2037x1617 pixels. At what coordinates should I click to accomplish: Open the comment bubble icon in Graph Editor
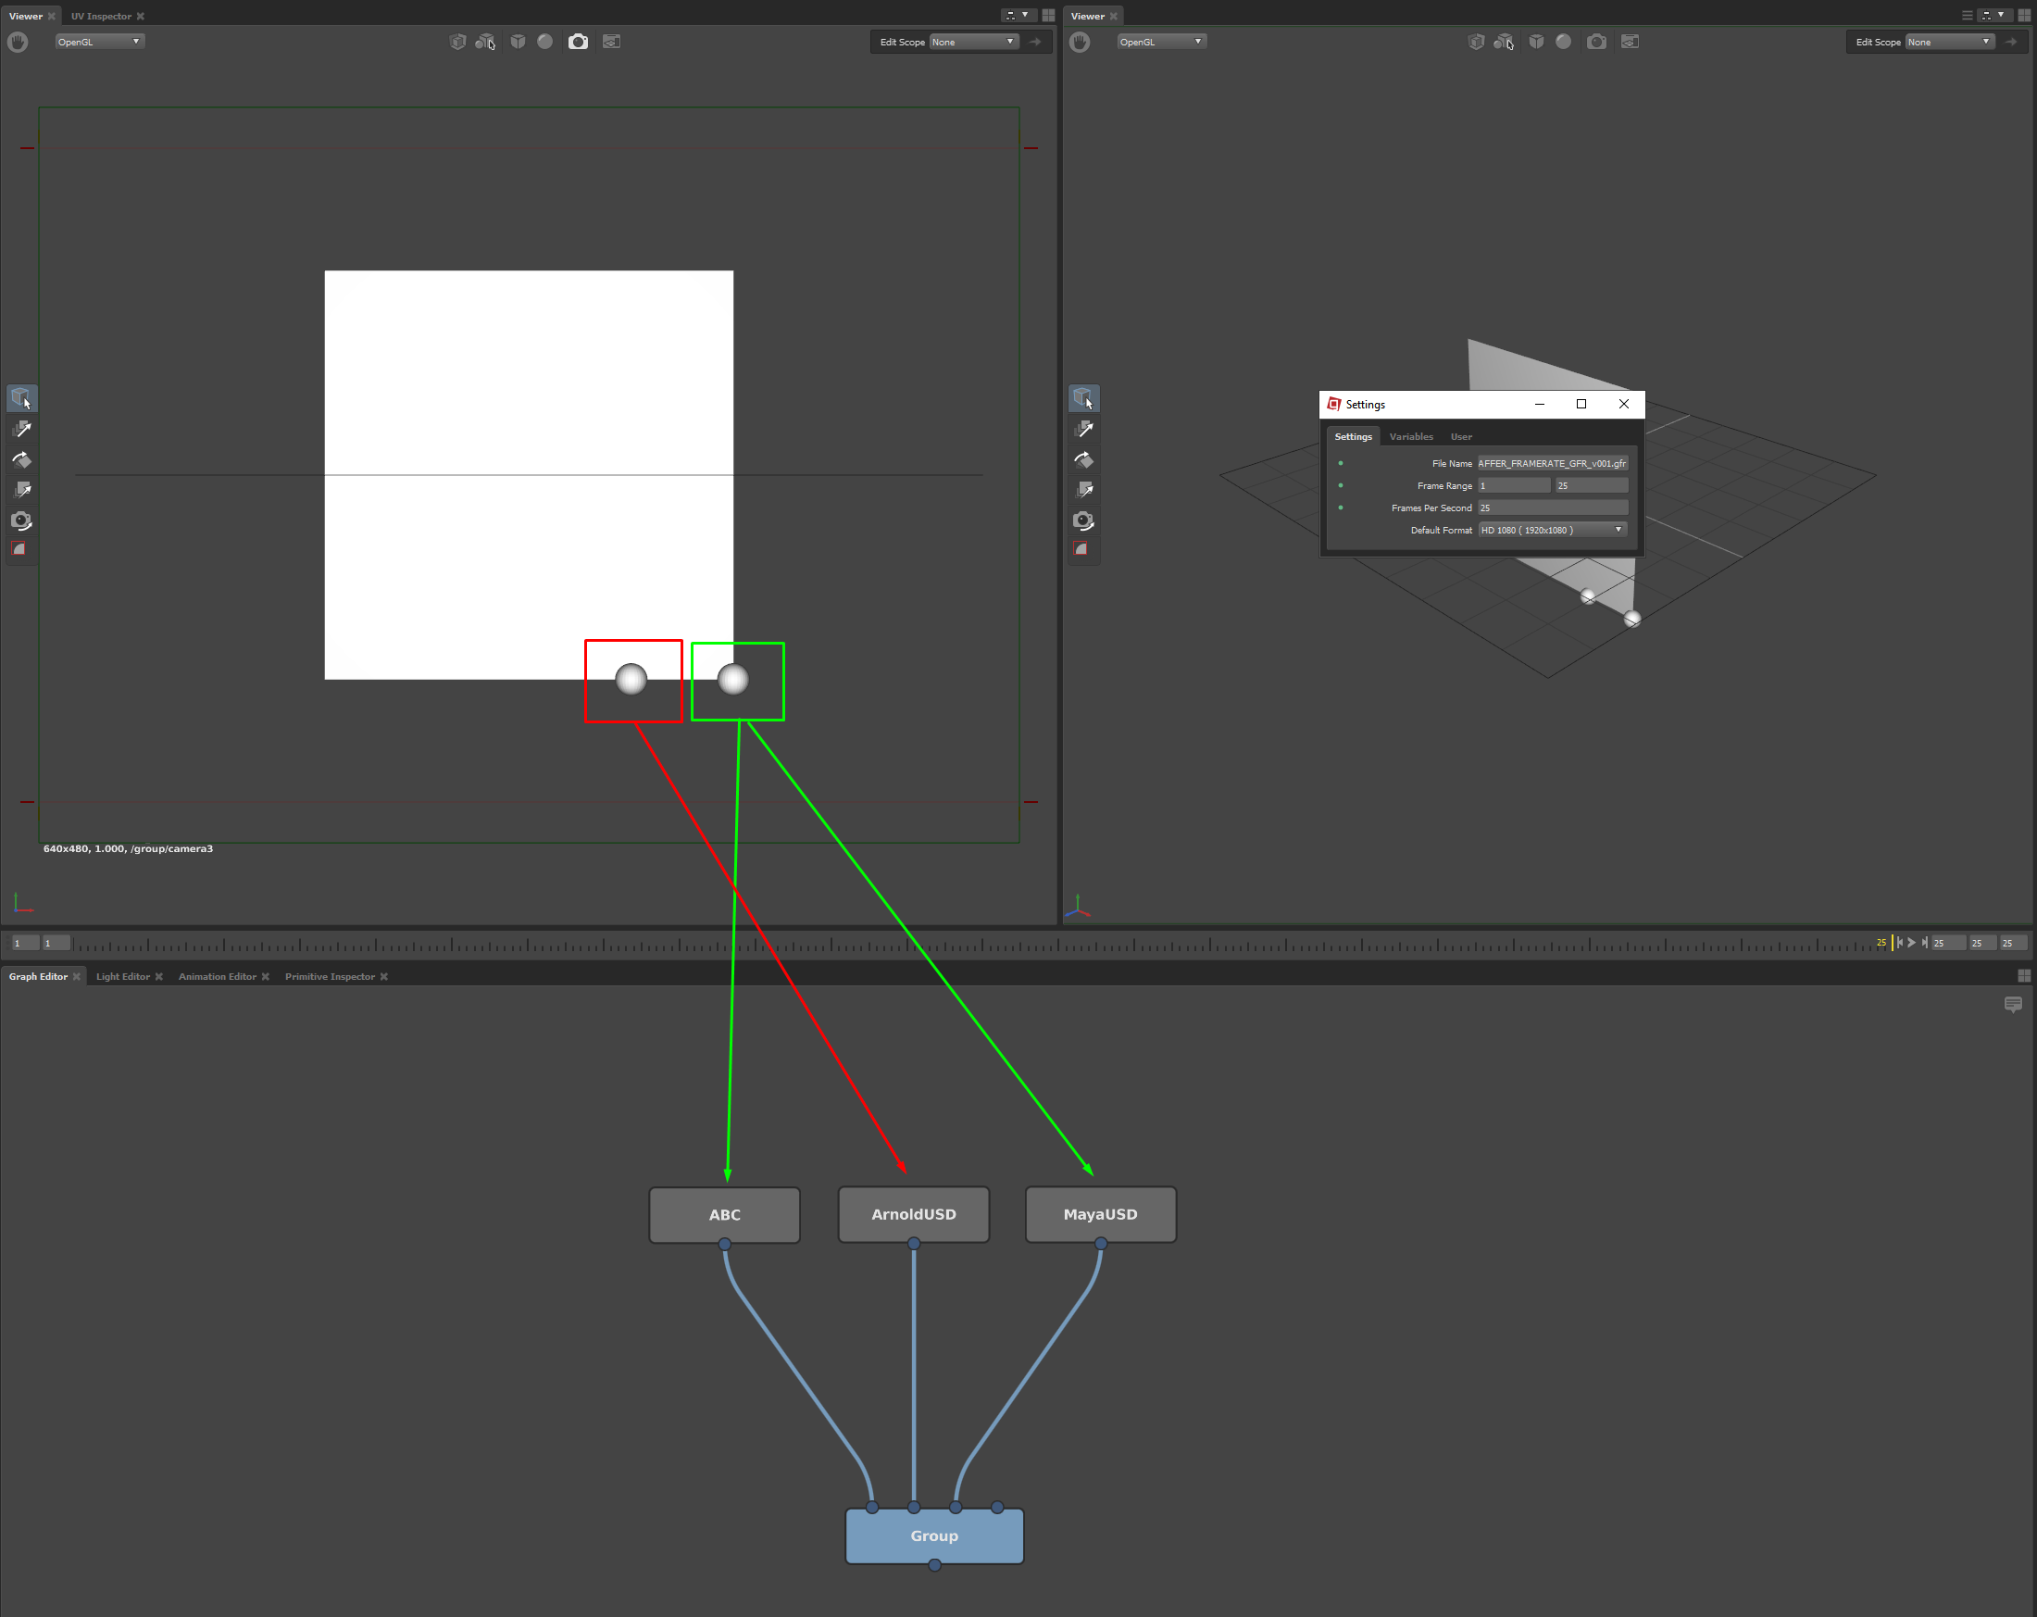(x=2012, y=1004)
